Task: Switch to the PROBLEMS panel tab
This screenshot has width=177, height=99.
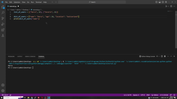Action: click(11, 56)
